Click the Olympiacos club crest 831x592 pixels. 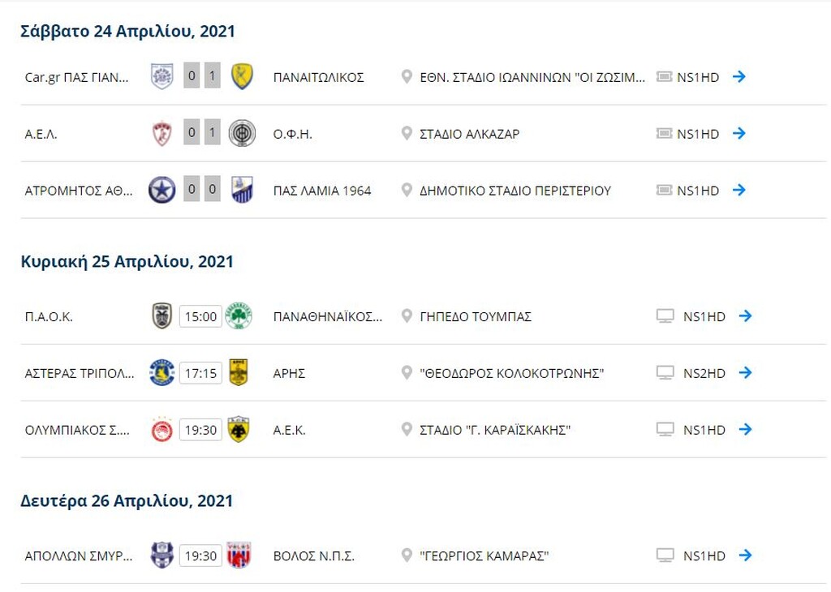pyautogui.click(x=162, y=430)
